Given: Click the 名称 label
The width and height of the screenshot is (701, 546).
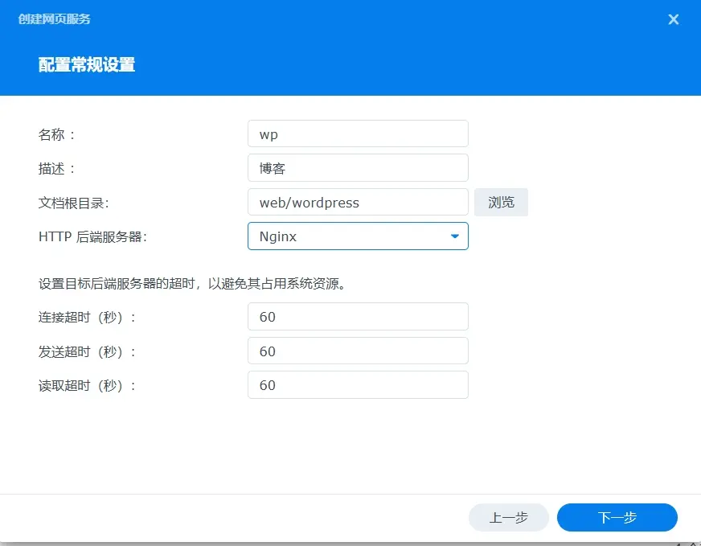Looking at the screenshot, I should pos(57,134).
